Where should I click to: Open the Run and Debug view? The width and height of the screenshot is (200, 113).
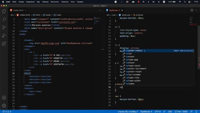[x=4, y=35]
